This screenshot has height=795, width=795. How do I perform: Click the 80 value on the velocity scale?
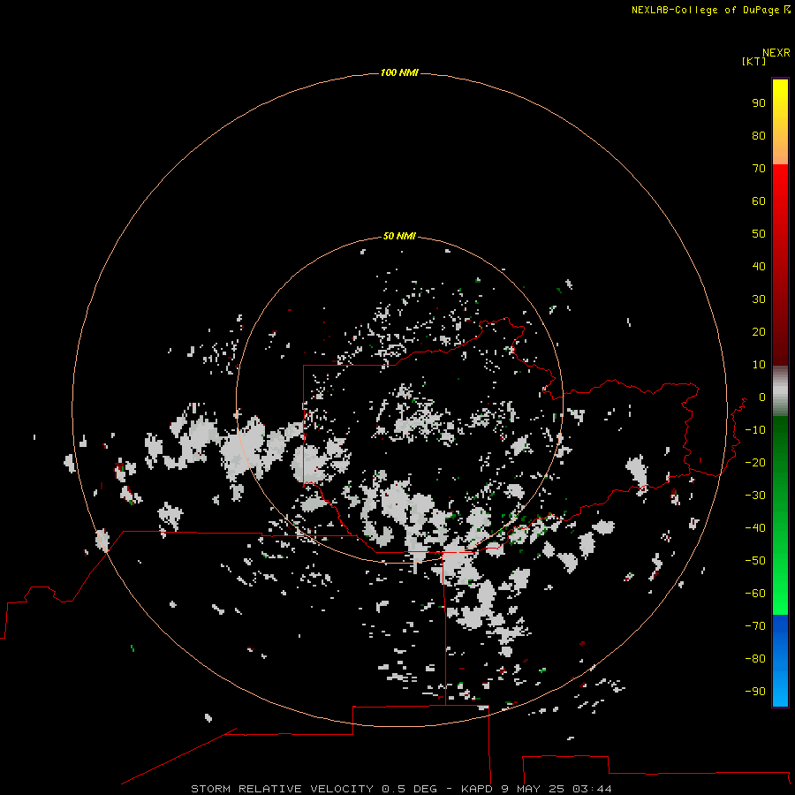(759, 136)
